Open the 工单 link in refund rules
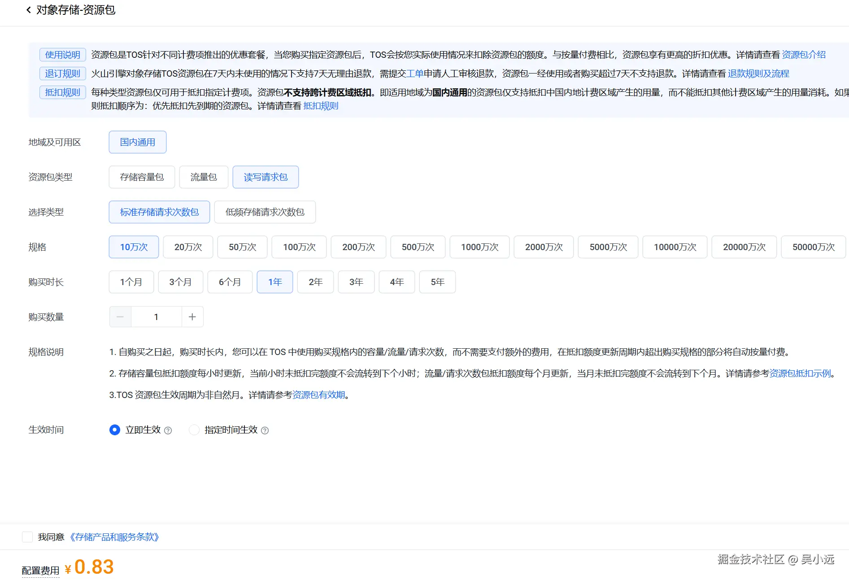 coord(414,74)
